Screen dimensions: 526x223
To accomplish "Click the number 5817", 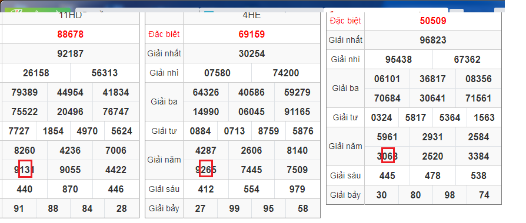I will pyautogui.click(x=415, y=118).
